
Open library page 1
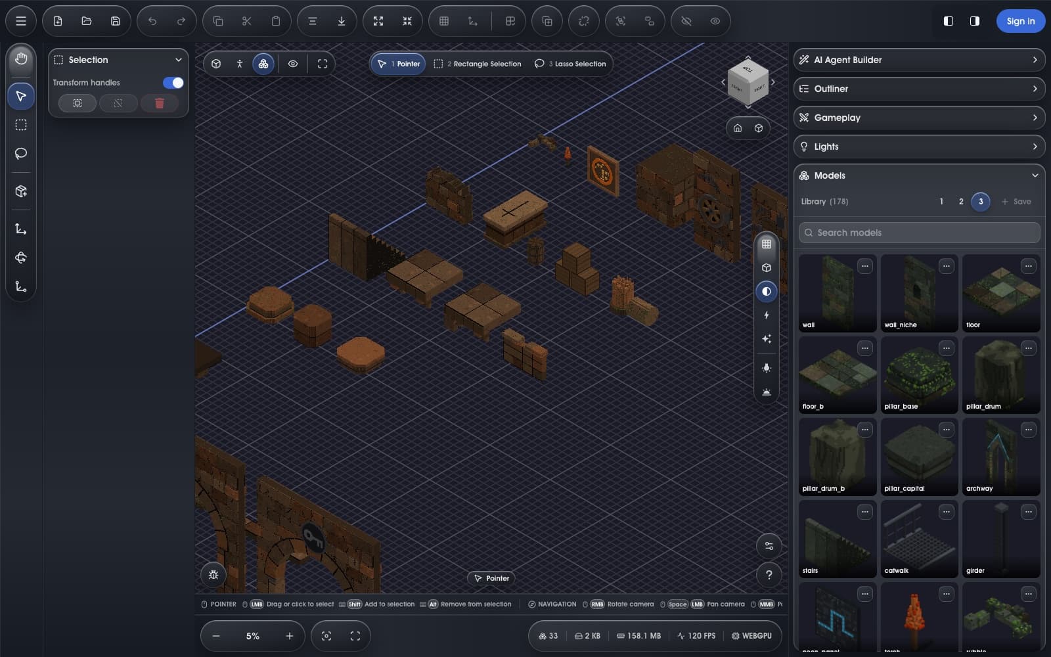click(941, 202)
